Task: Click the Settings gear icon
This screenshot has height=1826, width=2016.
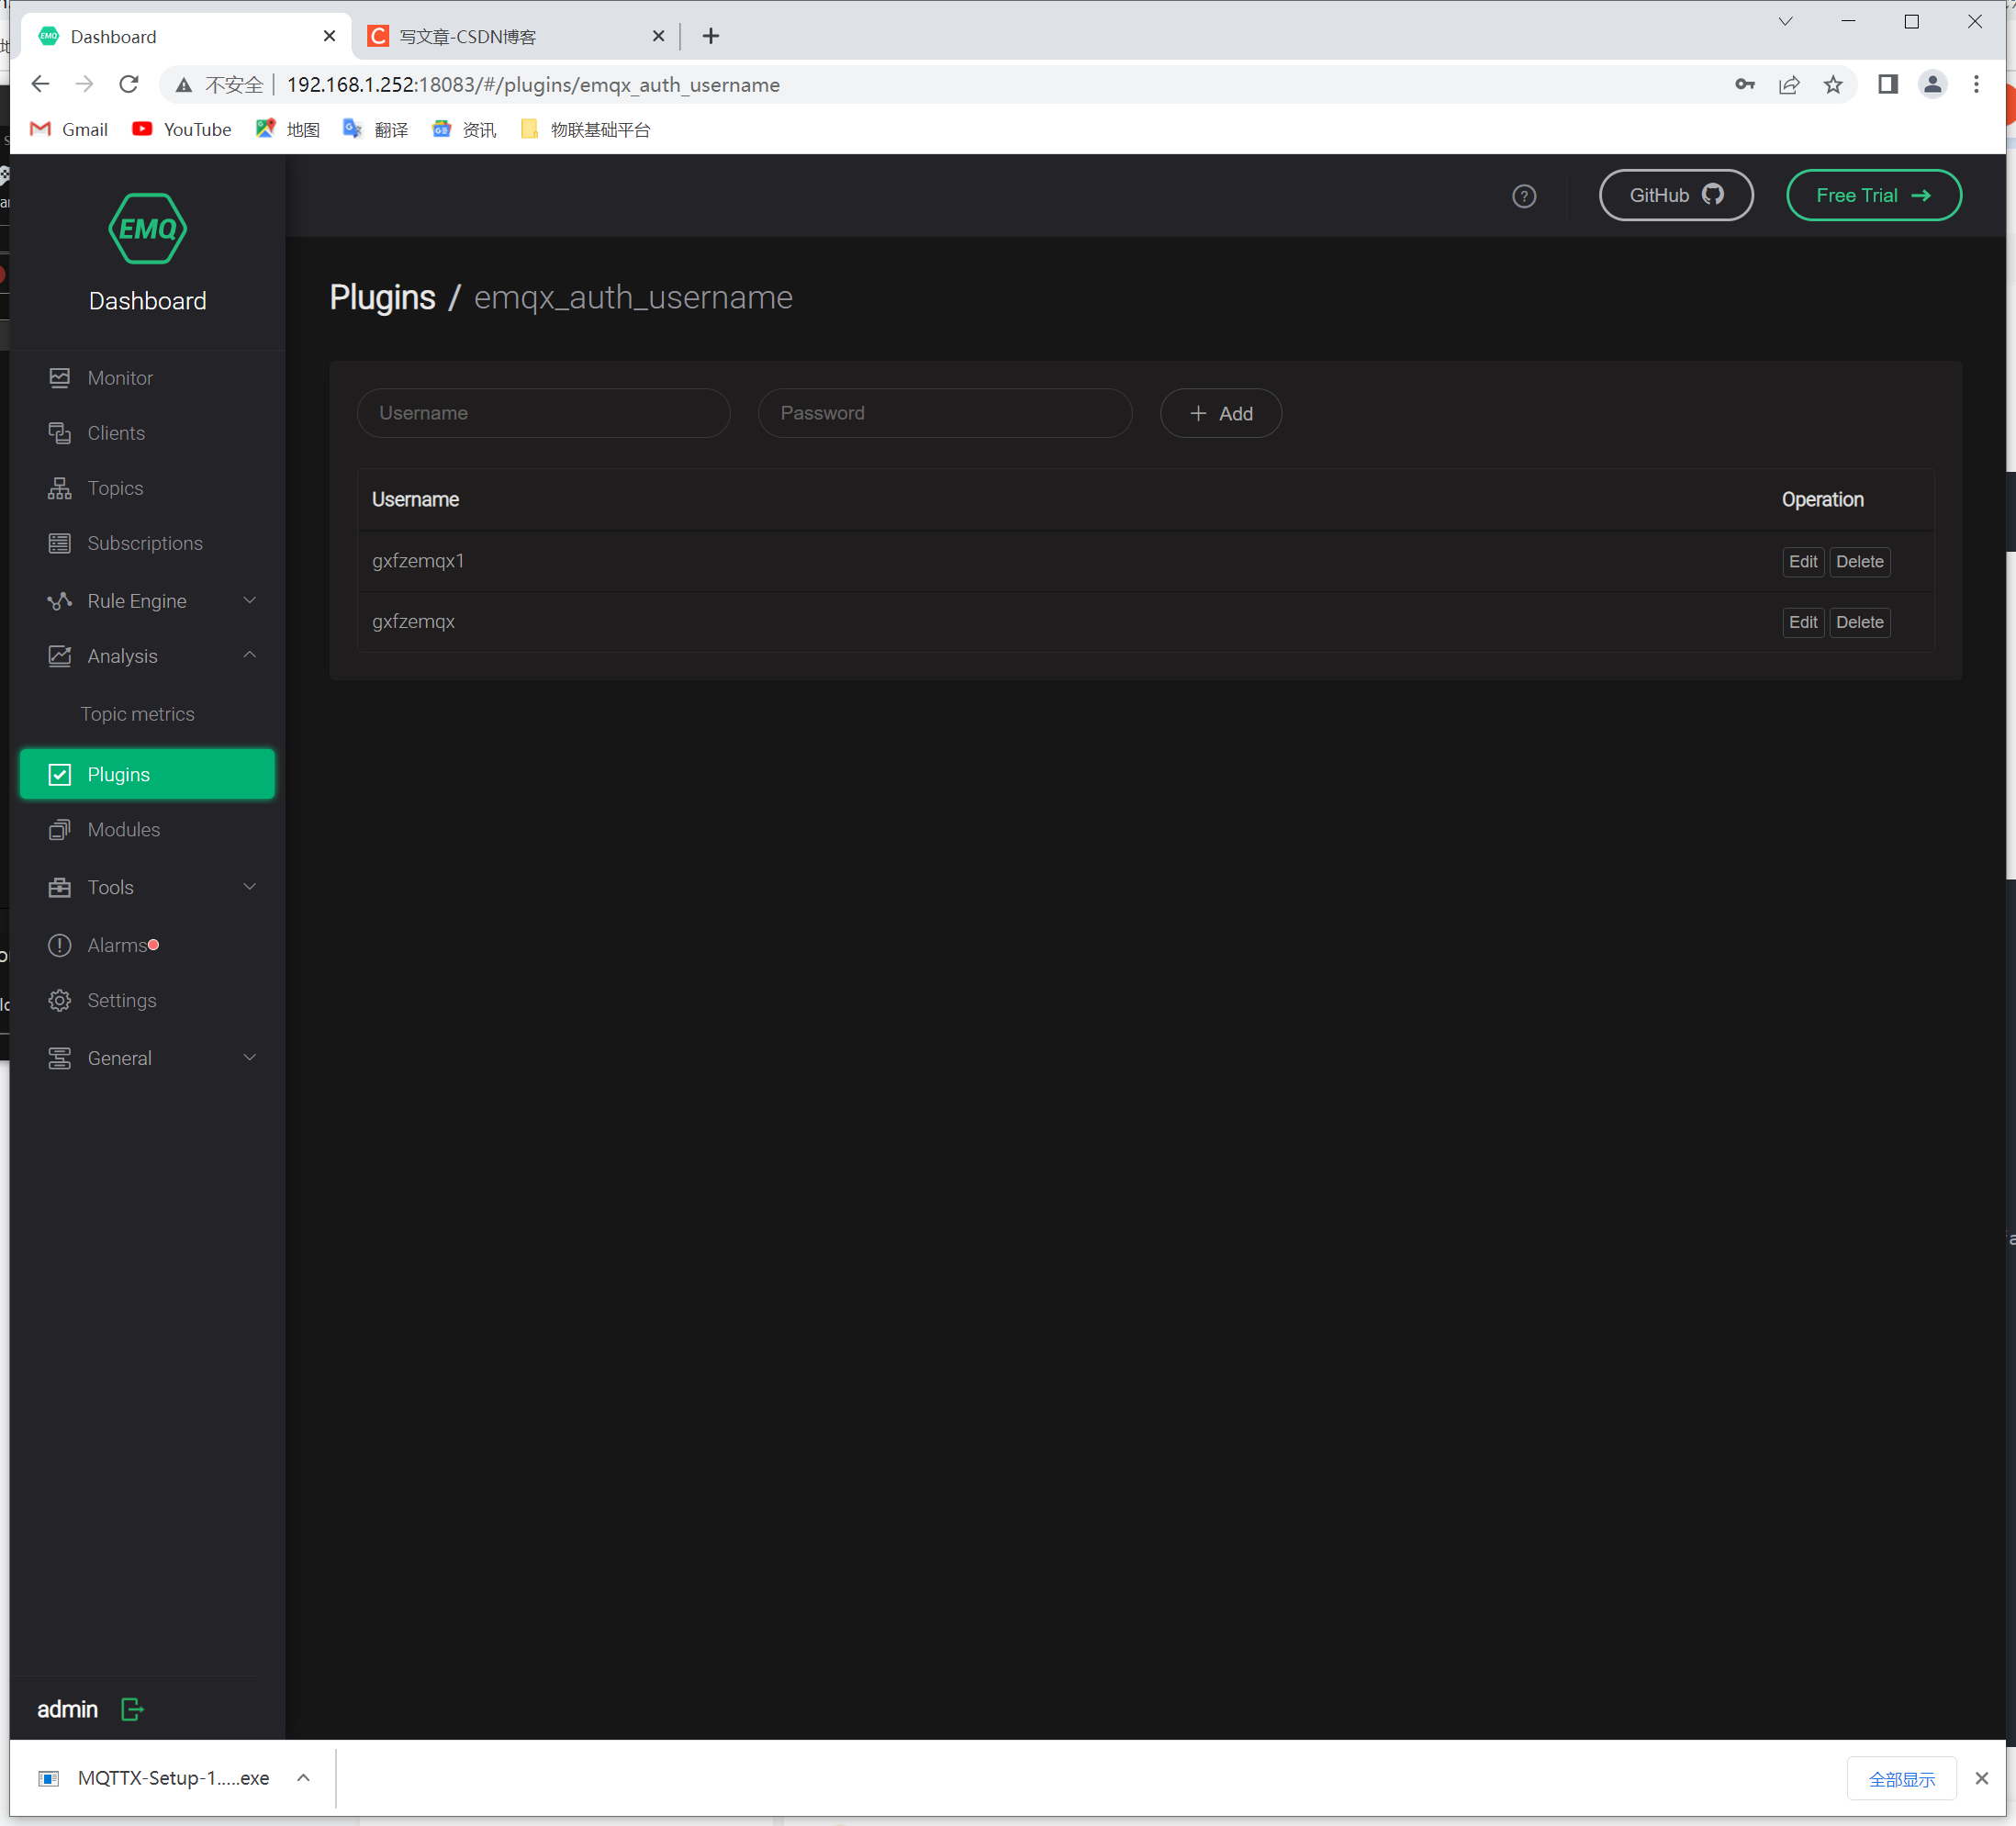Action: (x=59, y=1000)
